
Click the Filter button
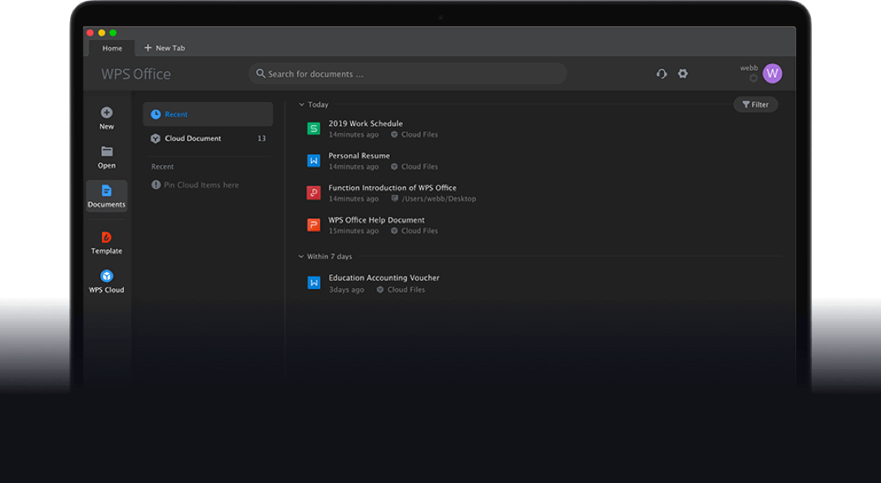[755, 104]
